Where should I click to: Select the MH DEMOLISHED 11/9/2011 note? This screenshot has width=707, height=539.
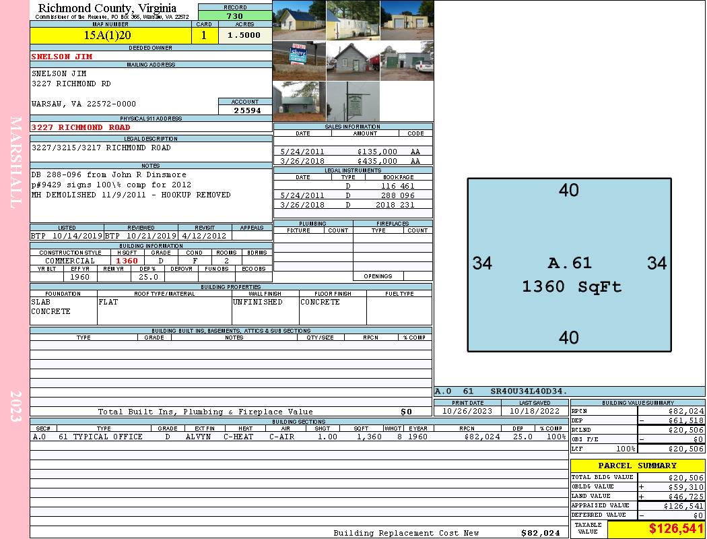pyautogui.click(x=131, y=195)
